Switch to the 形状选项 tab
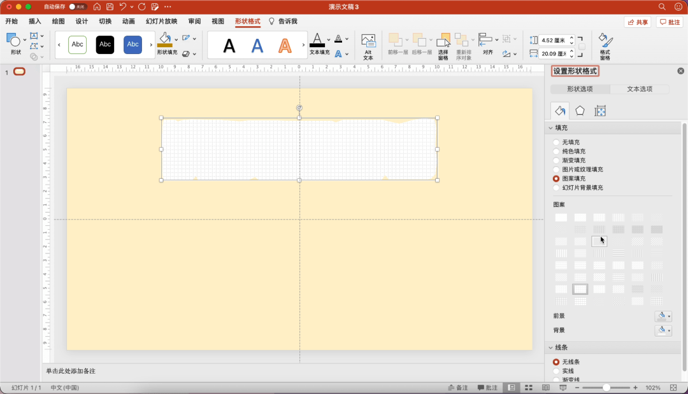Viewport: 688px width, 394px height. coord(580,89)
